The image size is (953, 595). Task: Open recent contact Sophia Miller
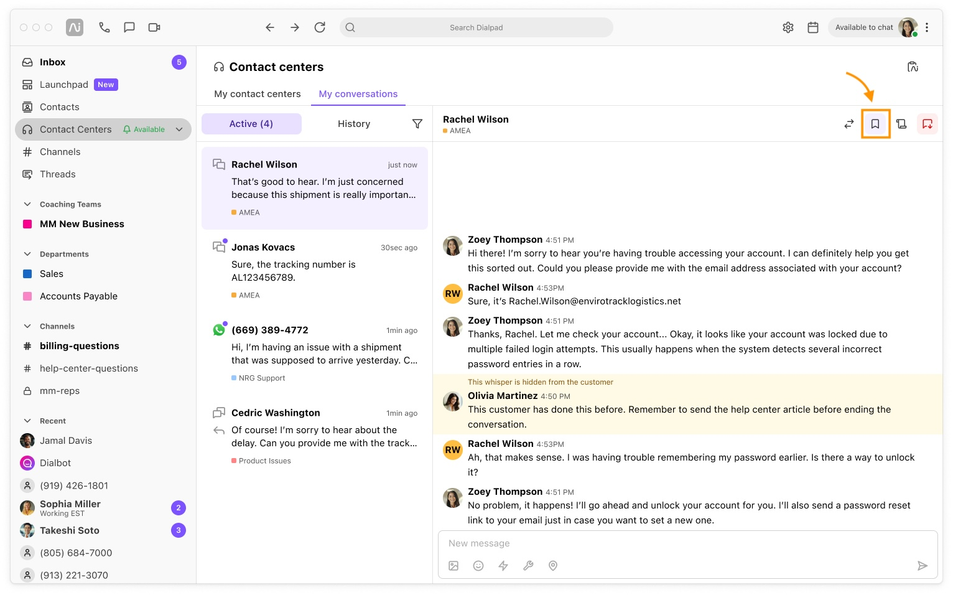pyautogui.click(x=103, y=508)
